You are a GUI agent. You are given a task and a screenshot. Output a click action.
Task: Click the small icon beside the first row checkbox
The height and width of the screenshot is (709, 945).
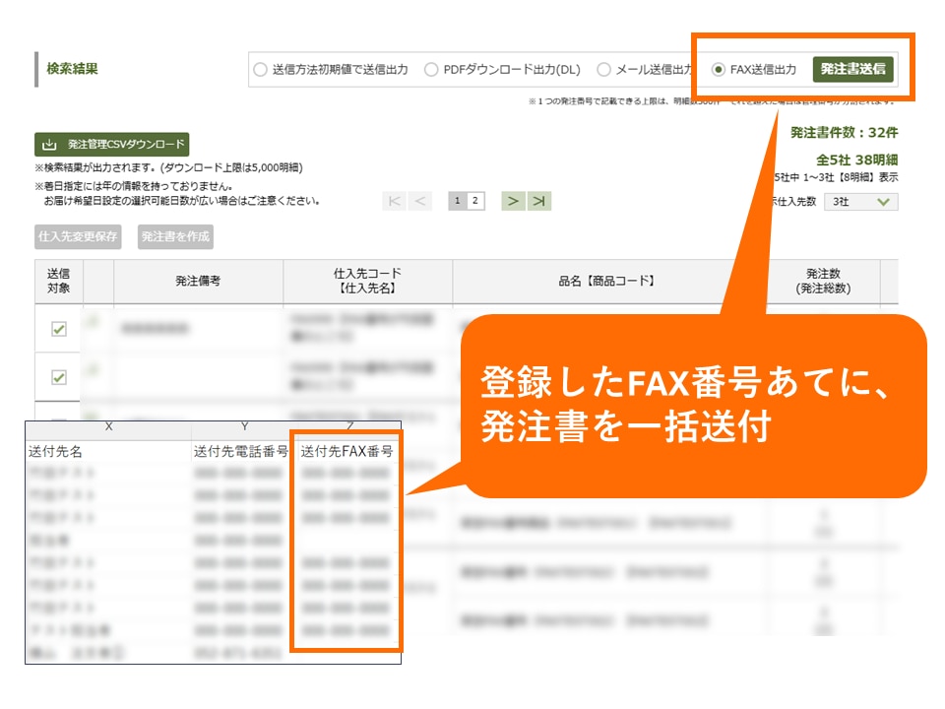93,321
